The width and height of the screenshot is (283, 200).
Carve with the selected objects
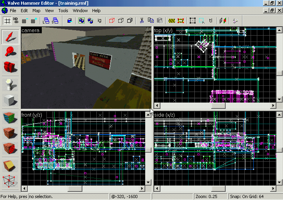tap(69, 21)
